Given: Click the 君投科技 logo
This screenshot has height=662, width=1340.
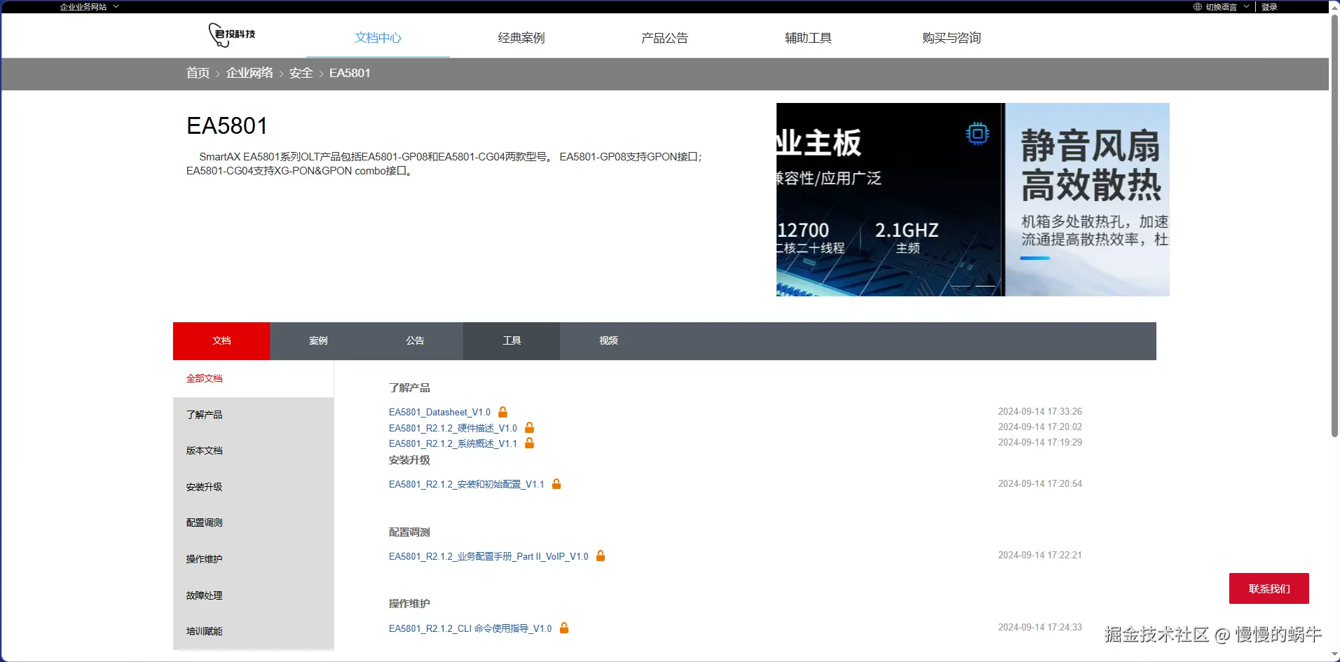Looking at the screenshot, I should pos(232,35).
